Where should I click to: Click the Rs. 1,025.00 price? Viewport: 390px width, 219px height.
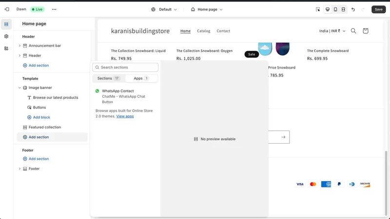coord(188,58)
